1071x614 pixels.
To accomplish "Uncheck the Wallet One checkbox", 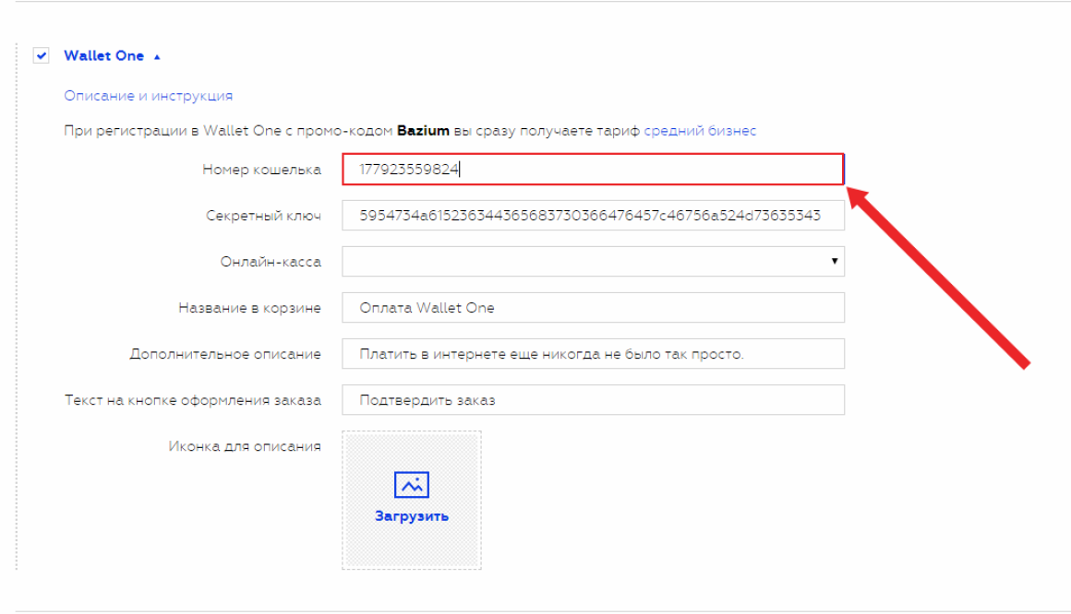I will click(41, 55).
